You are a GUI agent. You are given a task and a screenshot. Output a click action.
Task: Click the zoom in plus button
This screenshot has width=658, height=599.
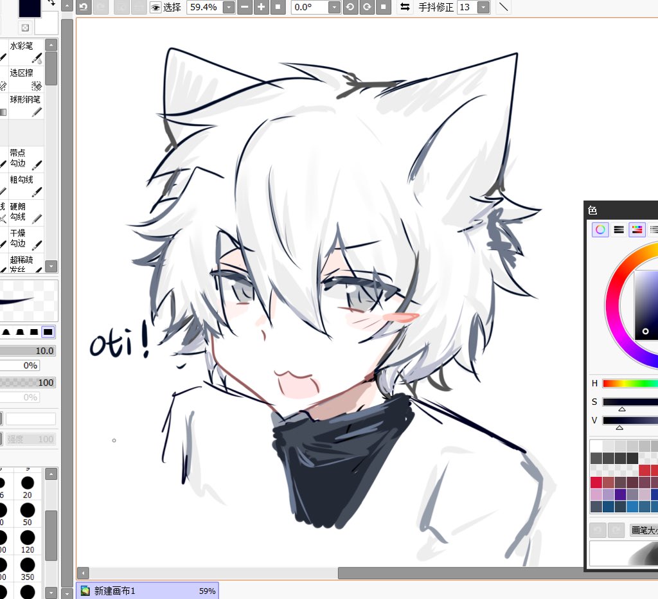pyautogui.click(x=261, y=7)
